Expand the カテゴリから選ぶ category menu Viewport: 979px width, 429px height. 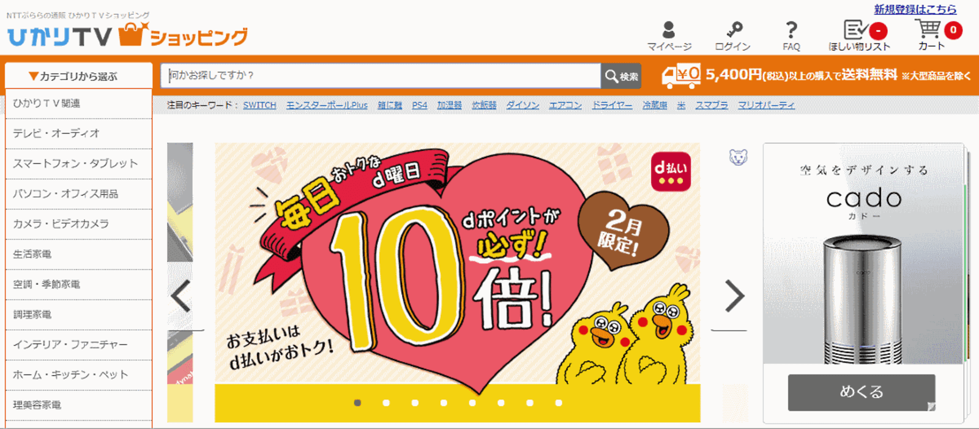click(x=78, y=76)
